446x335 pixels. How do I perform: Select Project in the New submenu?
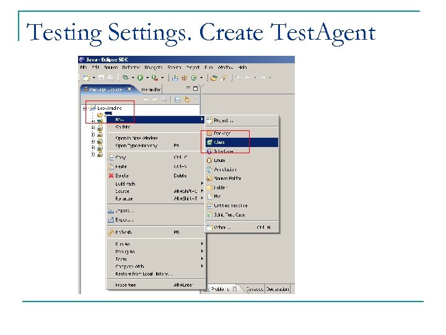242,120
